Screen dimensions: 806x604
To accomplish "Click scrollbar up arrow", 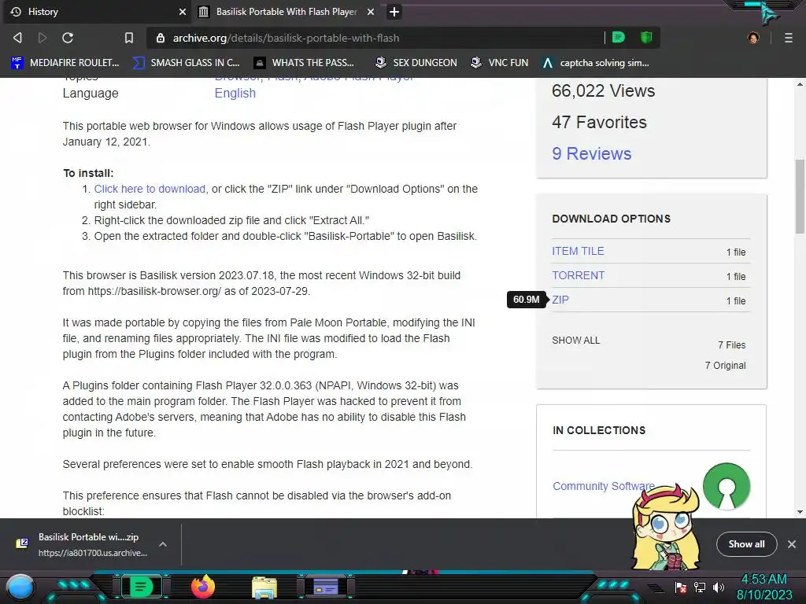I will point(800,84).
